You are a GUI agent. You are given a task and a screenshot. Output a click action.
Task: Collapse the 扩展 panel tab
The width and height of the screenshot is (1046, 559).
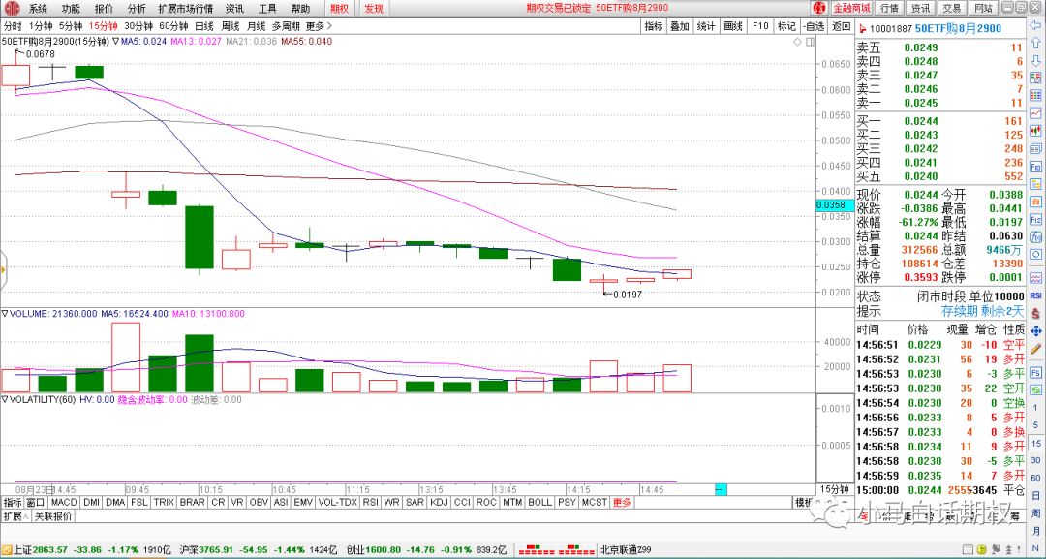tap(16, 516)
